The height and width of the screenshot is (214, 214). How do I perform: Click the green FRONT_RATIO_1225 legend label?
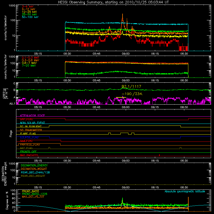[x=35, y=194]
